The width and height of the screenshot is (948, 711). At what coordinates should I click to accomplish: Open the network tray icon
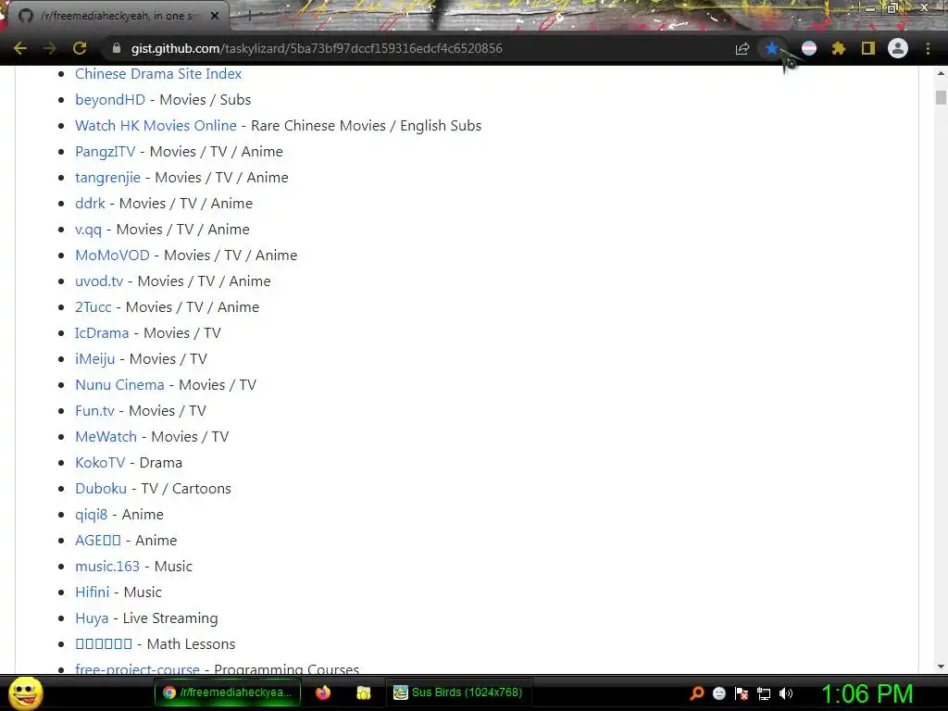pos(764,693)
